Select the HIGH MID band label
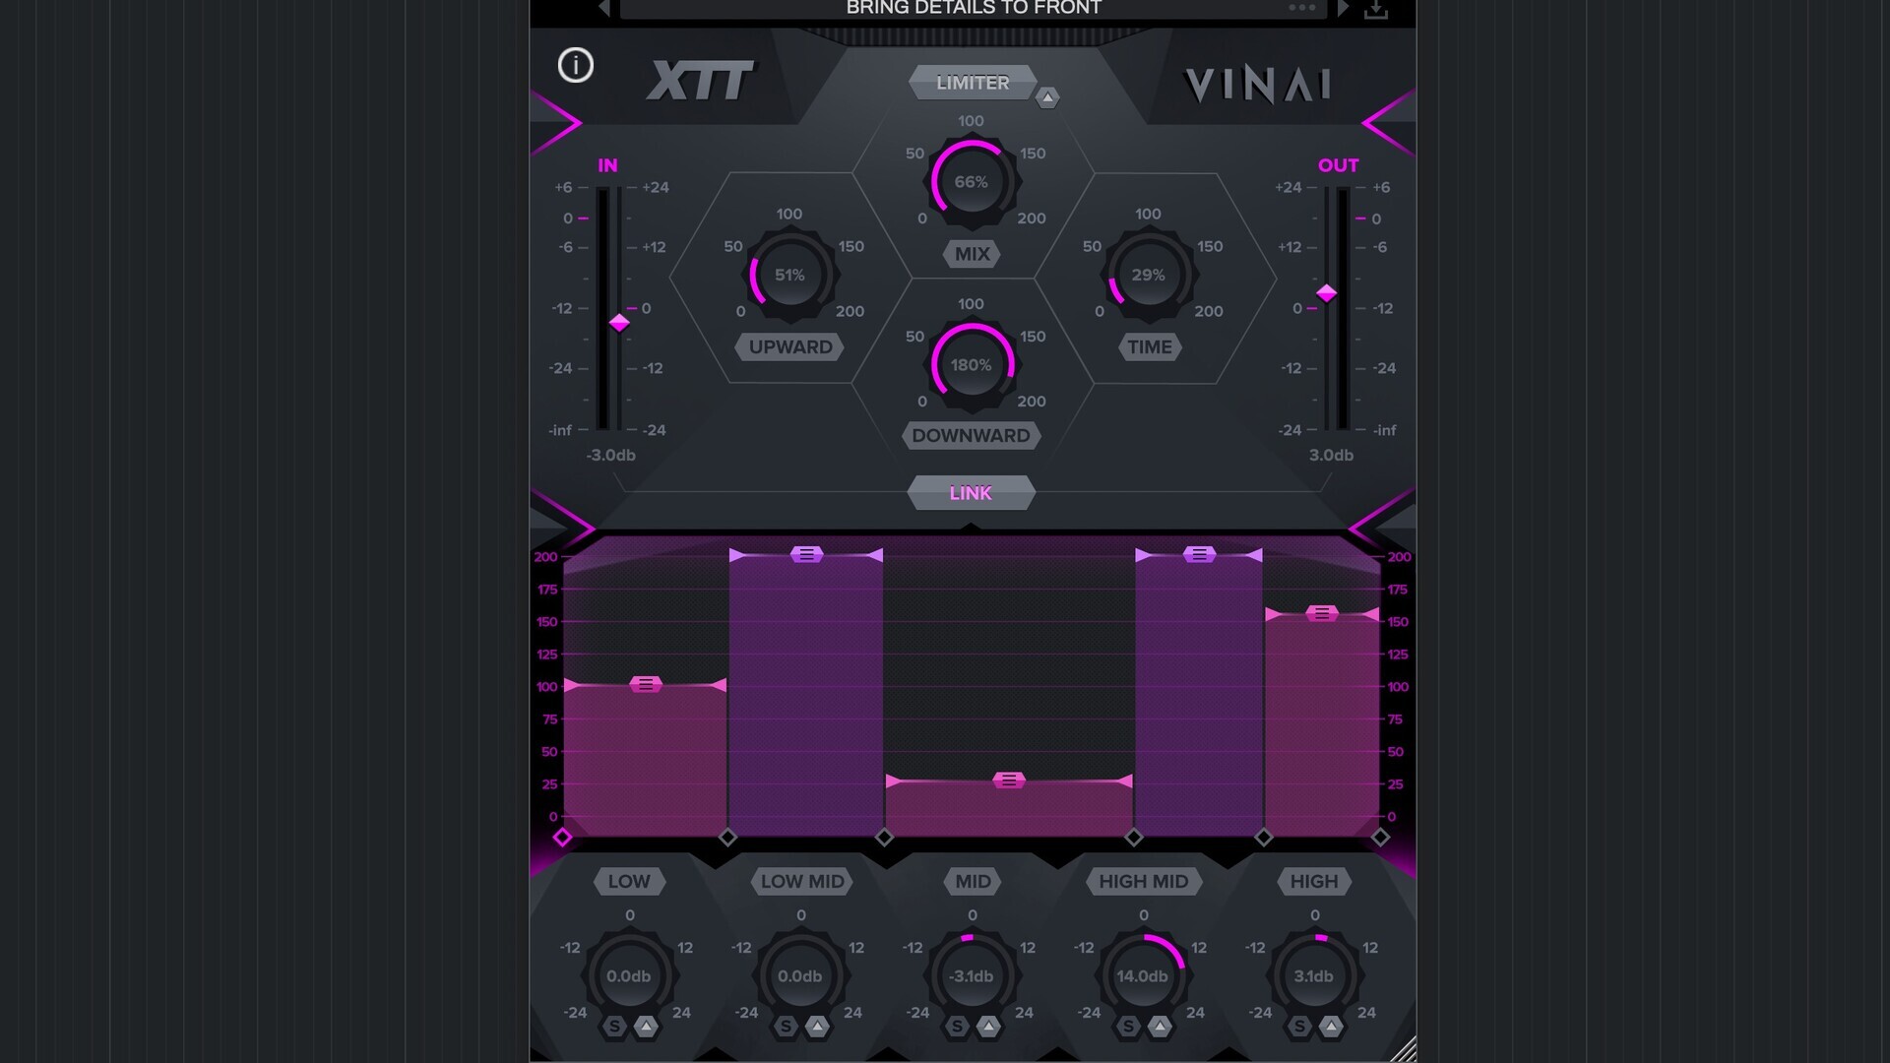 pyautogui.click(x=1143, y=882)
